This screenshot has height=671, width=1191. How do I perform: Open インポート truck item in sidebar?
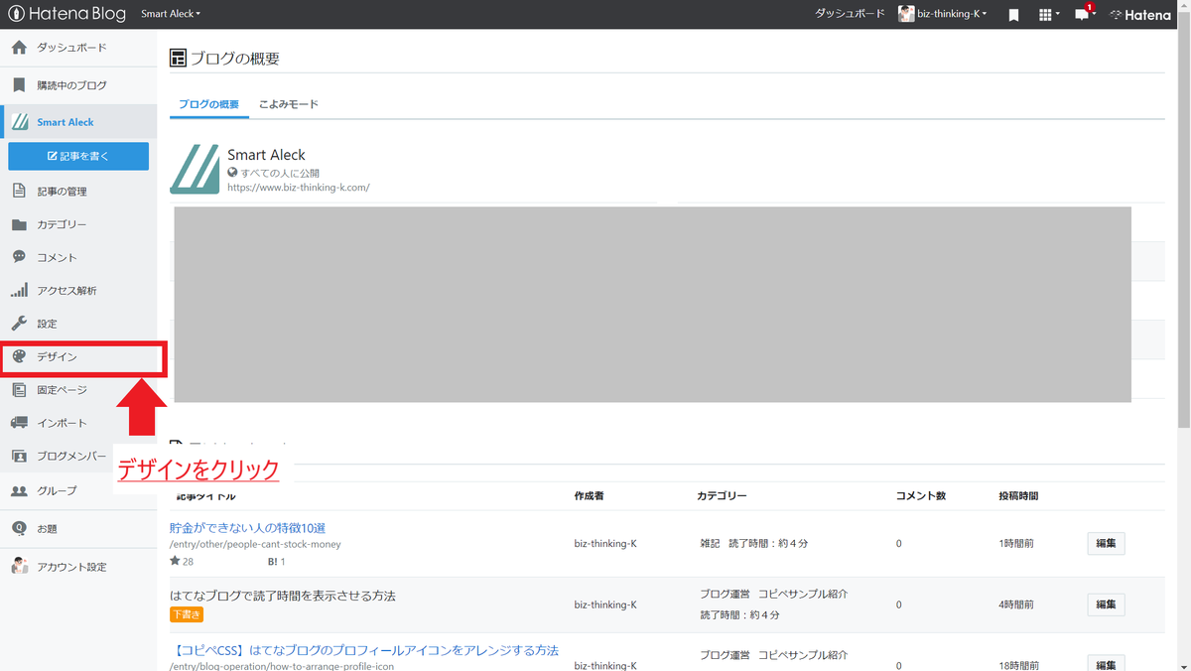click(78, 423)
